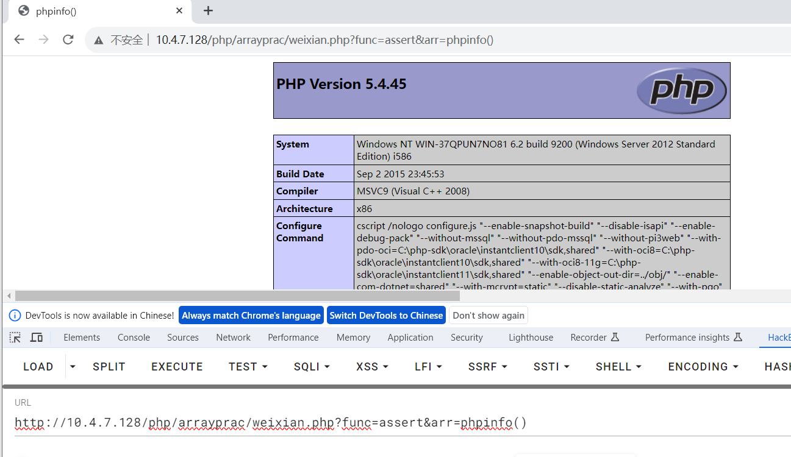Image resolution: width=791 pixels, height=457 pixels.
Task: Click the HackBar SPLIT button
Action: tap(109, 366)
